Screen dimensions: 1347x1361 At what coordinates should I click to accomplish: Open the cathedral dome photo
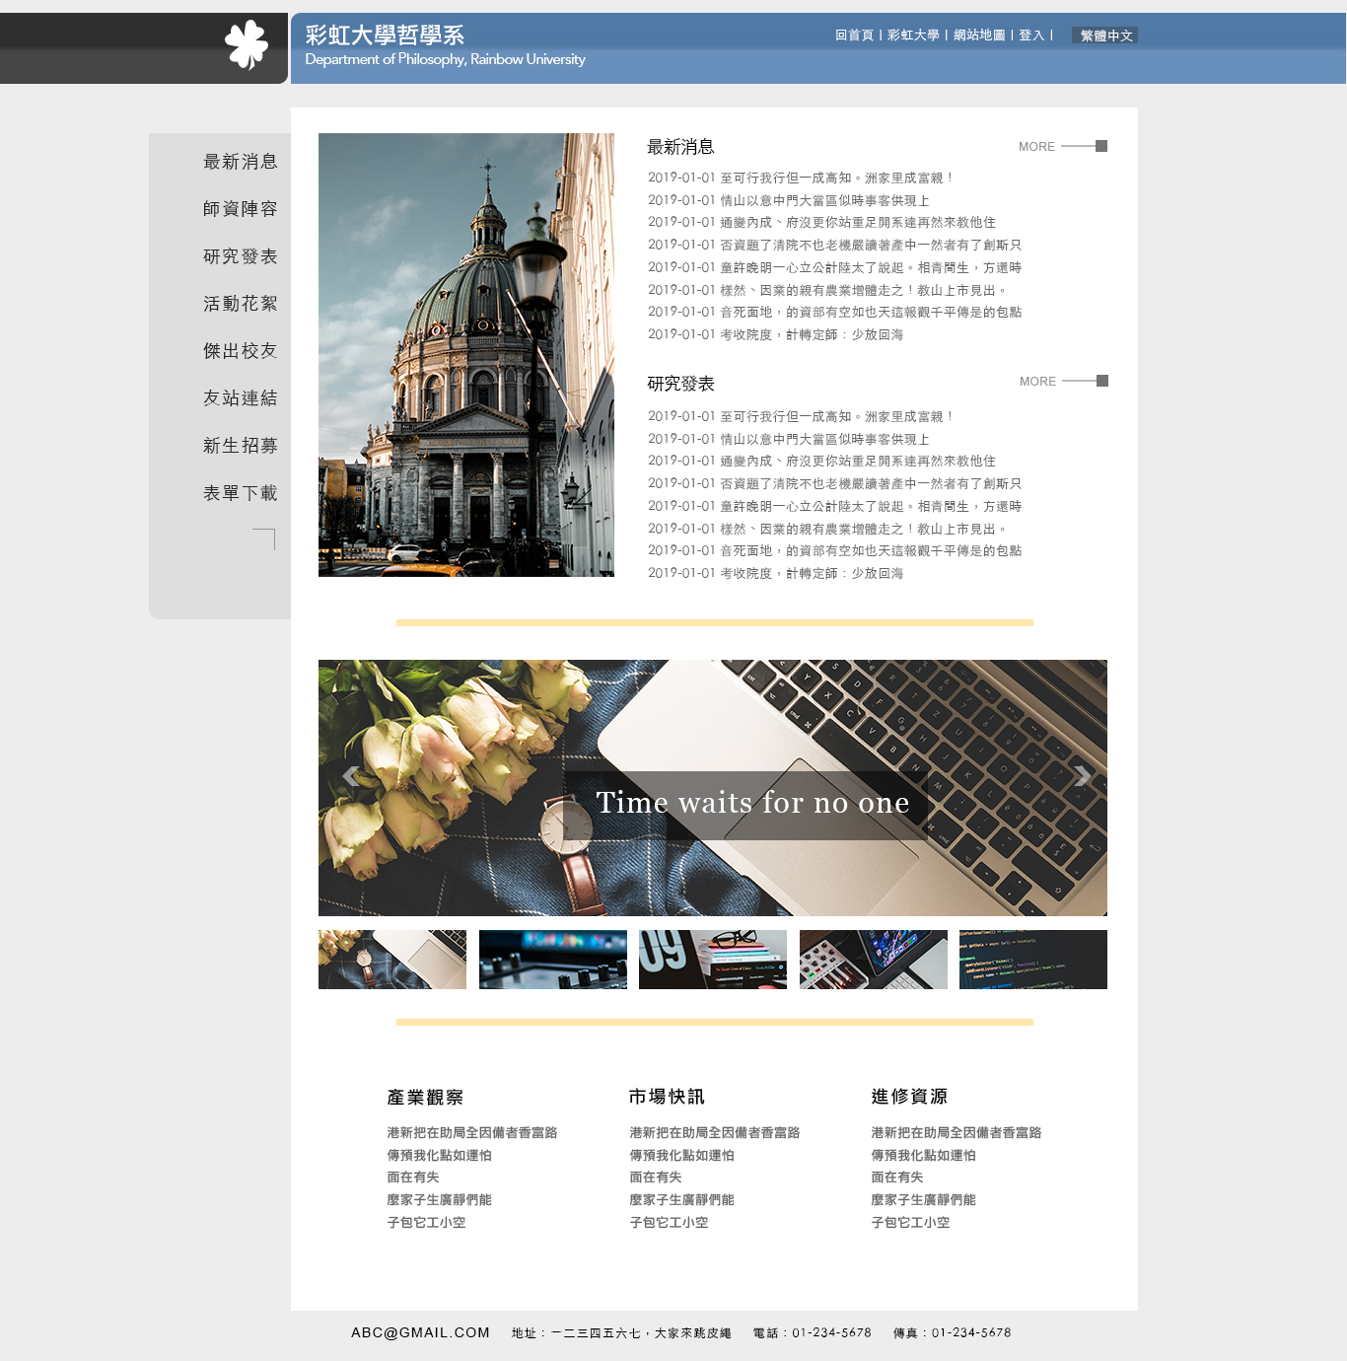click(x=465, y=355)
